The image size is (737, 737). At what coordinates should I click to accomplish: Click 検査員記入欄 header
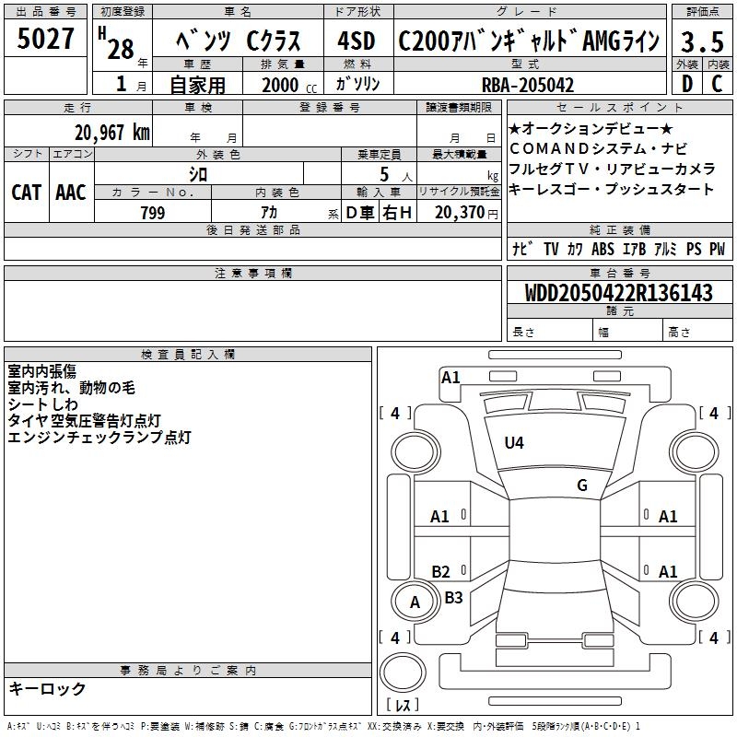[188, 355]
